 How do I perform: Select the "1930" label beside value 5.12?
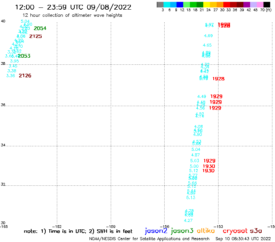[x=208, y=171]
